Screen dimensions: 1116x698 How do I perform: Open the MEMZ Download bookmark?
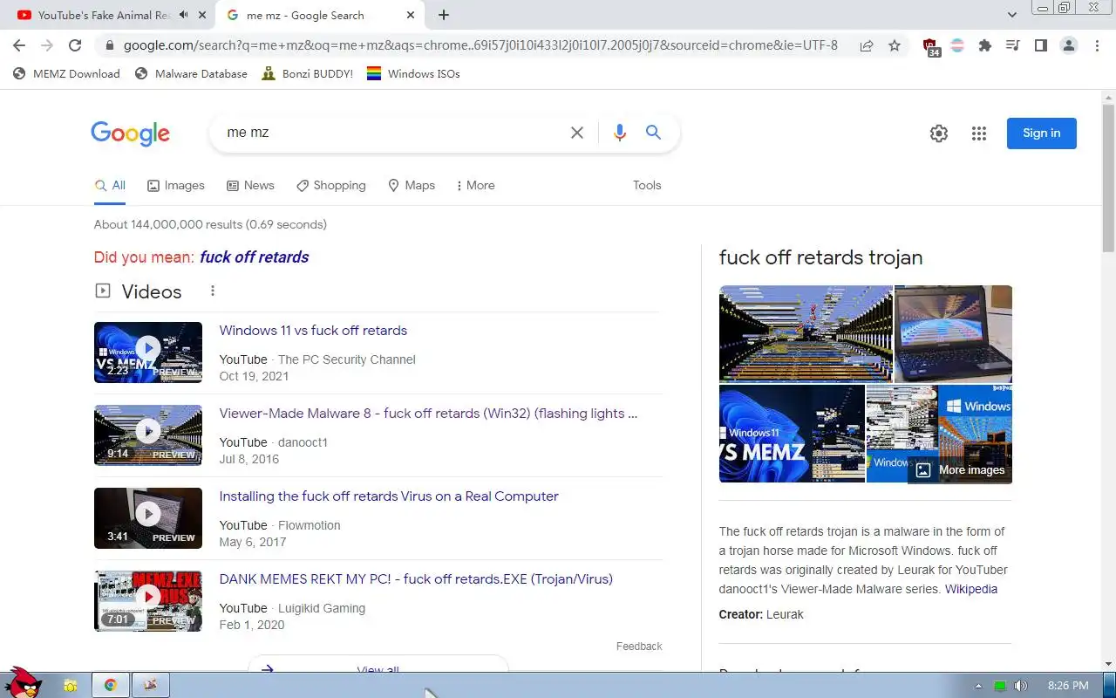pos(66,74)
